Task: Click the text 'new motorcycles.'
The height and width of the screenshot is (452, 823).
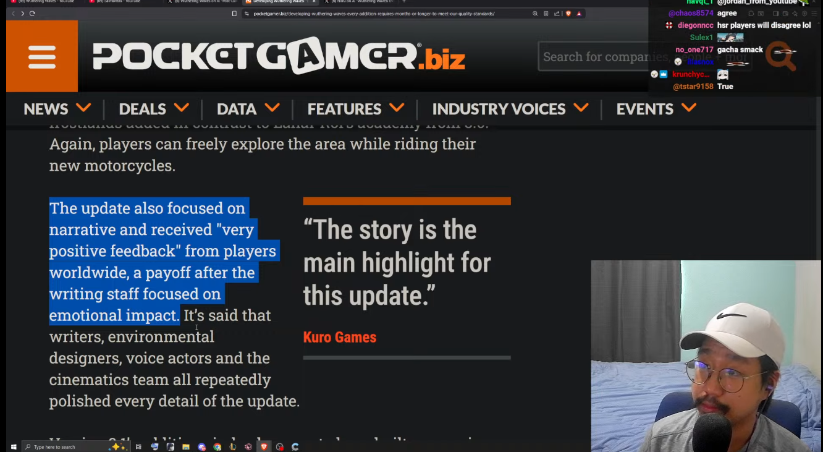Action: pos(112,166)
